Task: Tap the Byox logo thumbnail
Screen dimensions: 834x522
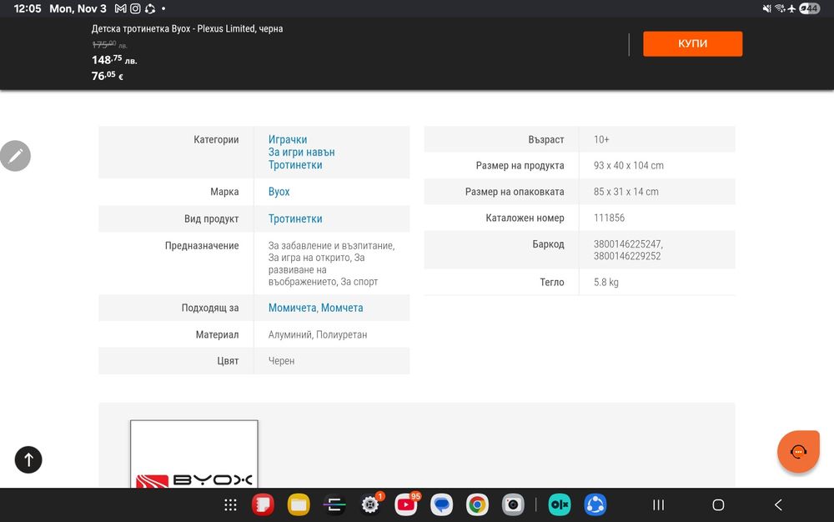Action: pyautogui.click(x=194, y=454)
